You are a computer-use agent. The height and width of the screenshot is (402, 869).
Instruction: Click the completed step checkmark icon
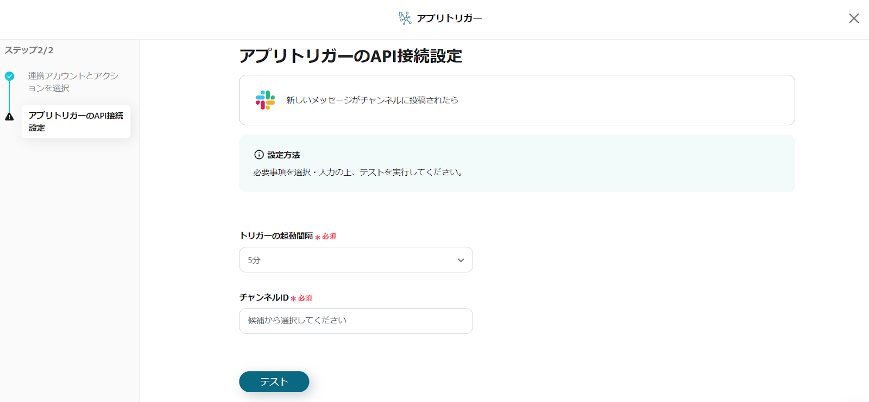pos(10,76)
